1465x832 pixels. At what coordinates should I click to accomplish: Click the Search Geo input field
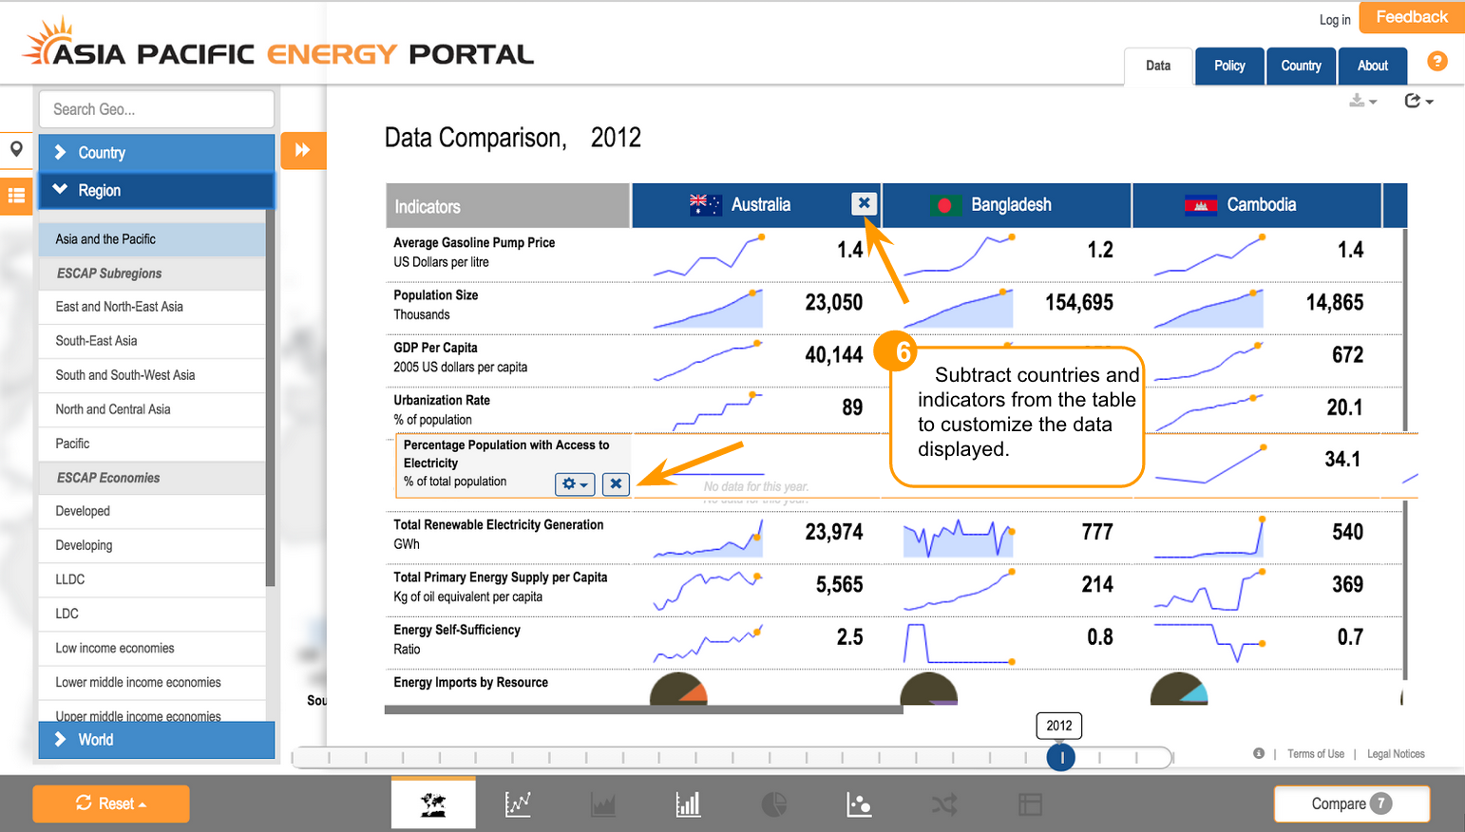pos(157,109)
